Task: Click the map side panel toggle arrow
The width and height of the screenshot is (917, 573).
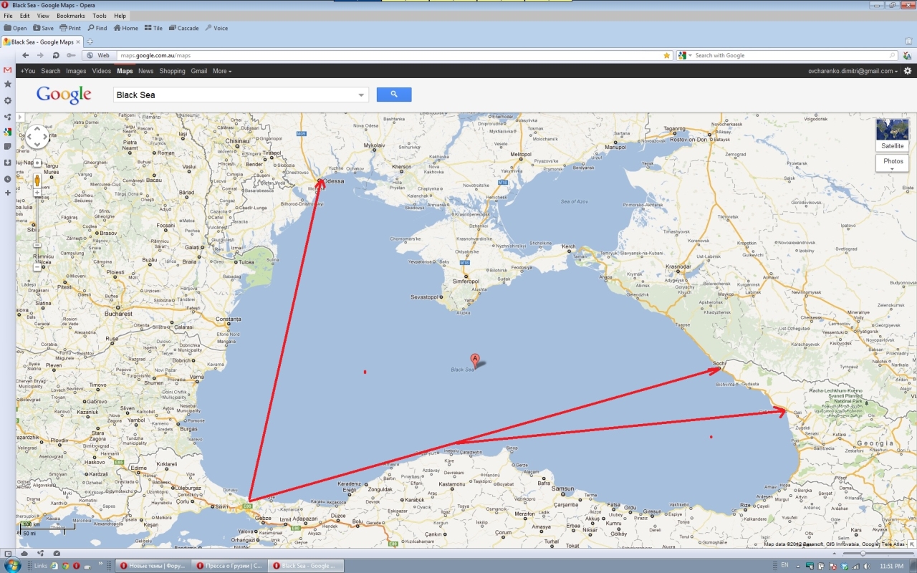Action: click(20, 117)
